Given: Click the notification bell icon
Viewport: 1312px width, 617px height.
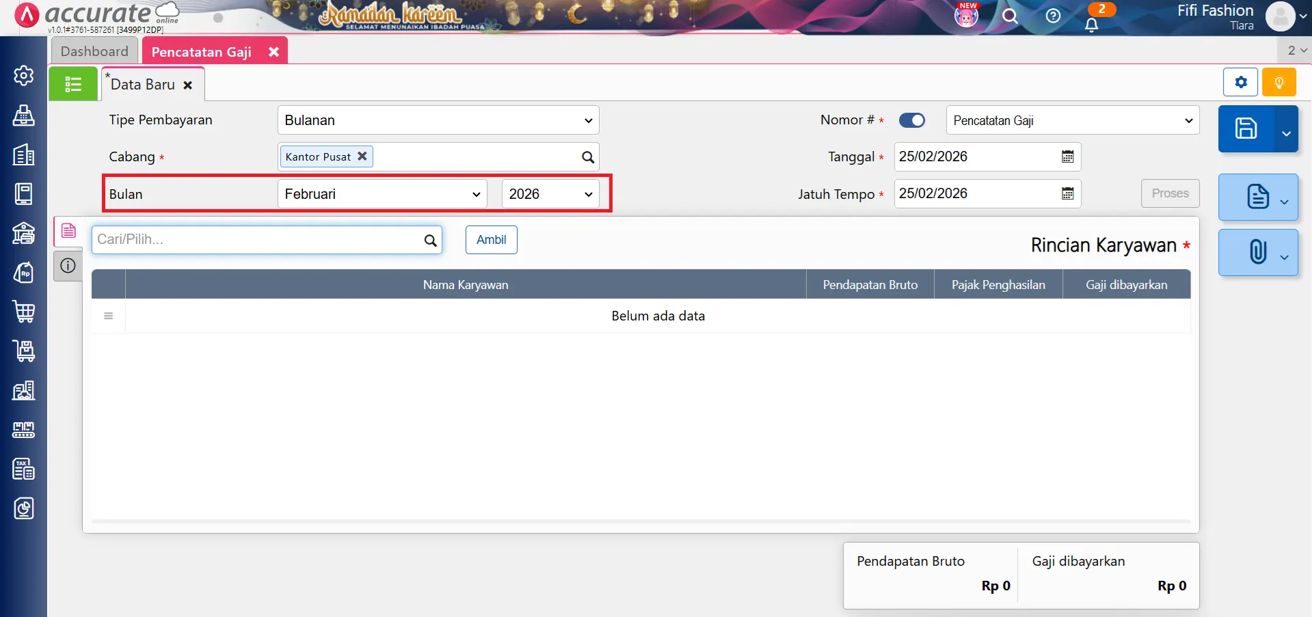Looking at the screenshot, I should 1092,25.
